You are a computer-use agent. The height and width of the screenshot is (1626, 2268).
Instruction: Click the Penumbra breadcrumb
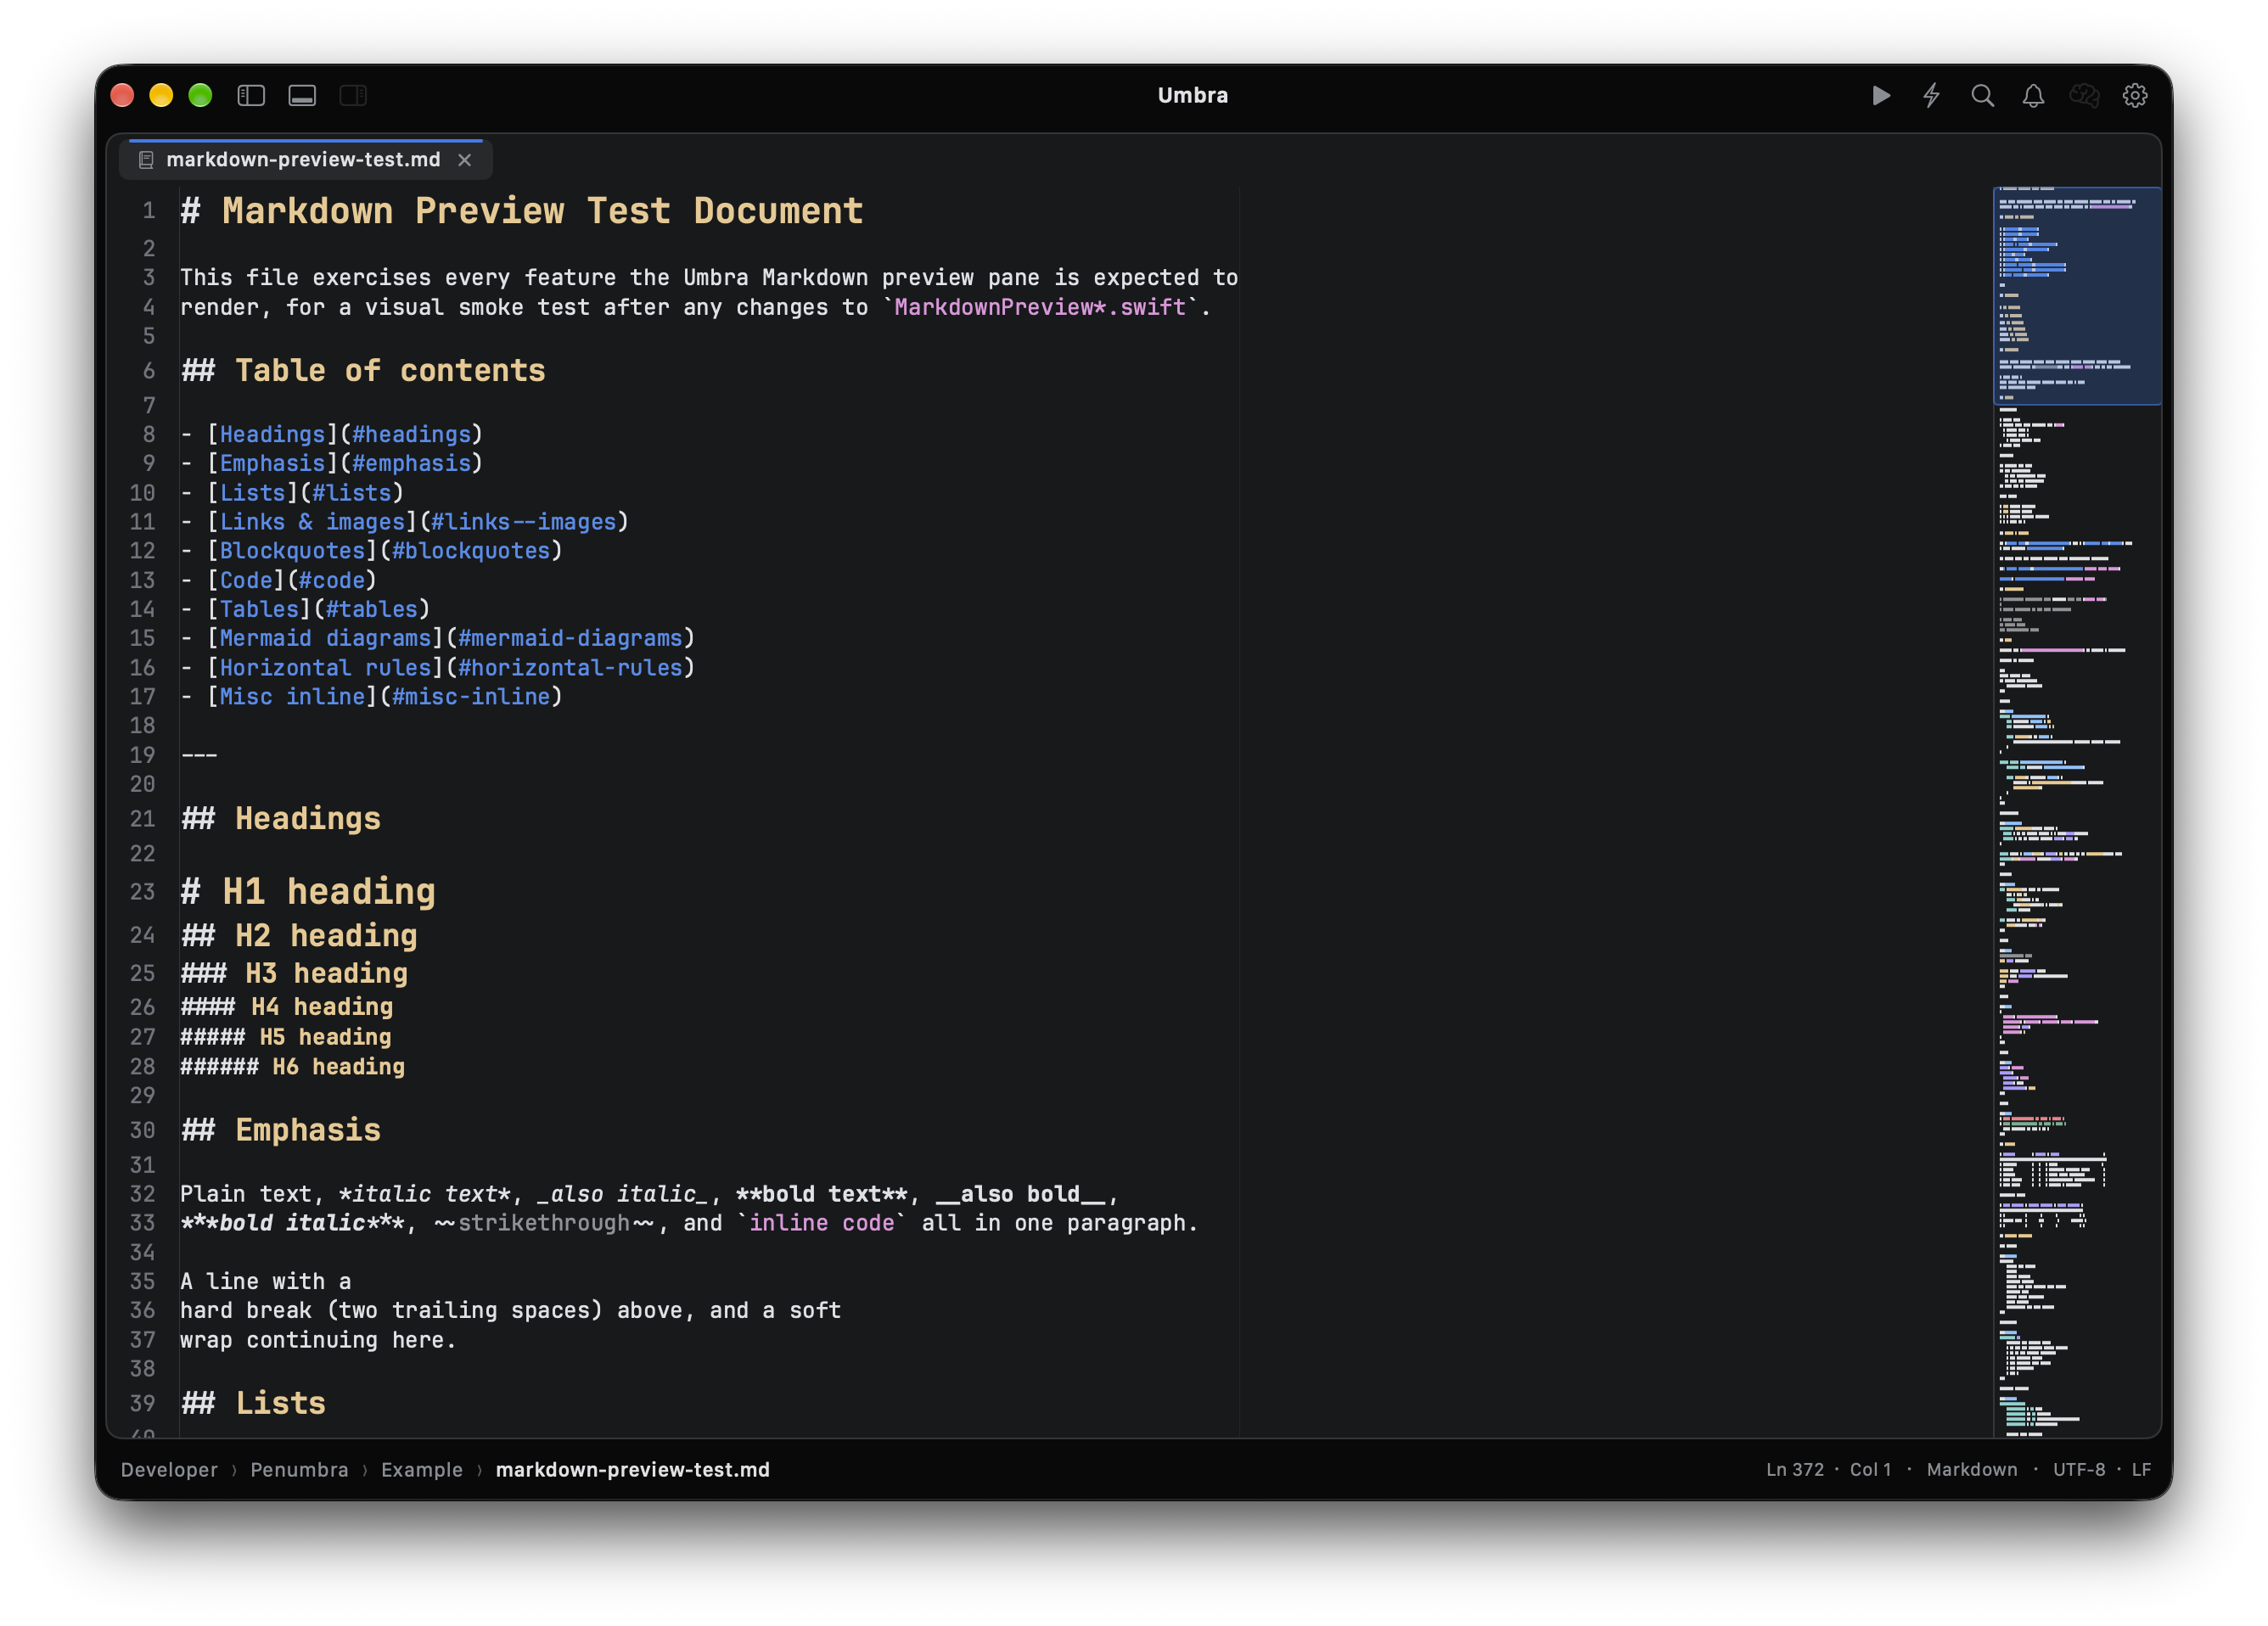(299, 1469)
